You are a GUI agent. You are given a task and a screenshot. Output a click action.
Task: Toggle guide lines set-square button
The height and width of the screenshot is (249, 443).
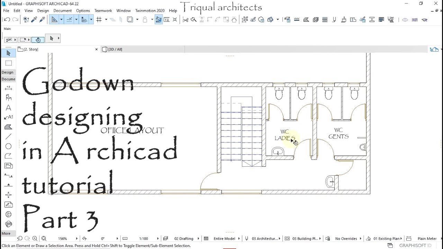coord(54,20)
